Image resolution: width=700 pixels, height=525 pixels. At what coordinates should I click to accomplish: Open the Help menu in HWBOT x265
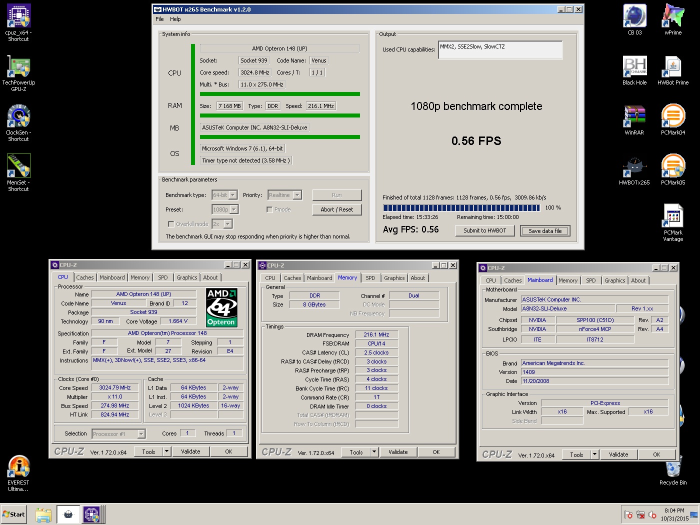175,19
